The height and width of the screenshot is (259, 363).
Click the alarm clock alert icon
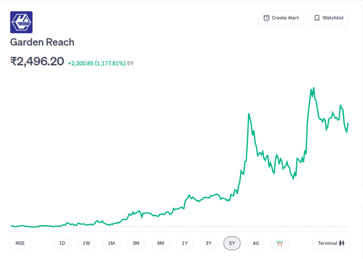[267, 18]
